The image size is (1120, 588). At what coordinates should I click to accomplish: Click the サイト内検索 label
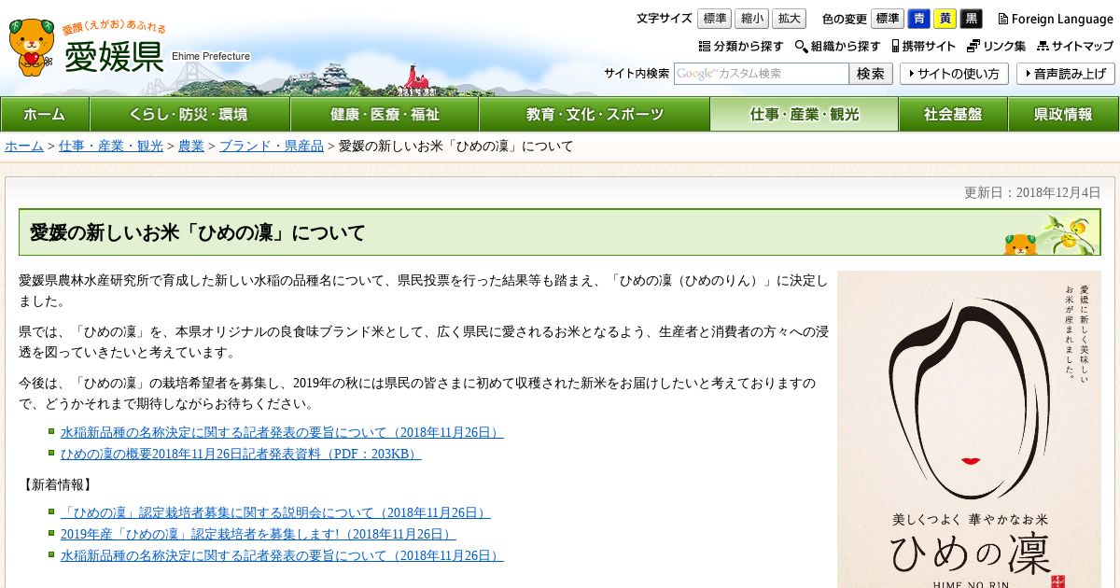pyautogui.click(x=637, y=74)
